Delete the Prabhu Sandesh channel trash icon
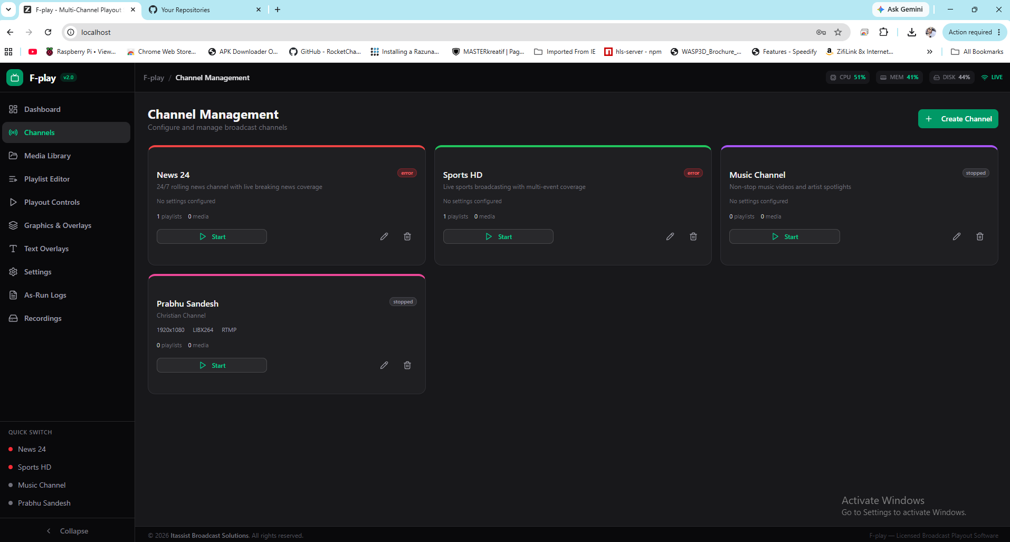The height and width of the screenshot is (542, 1010). click(407, 365)
